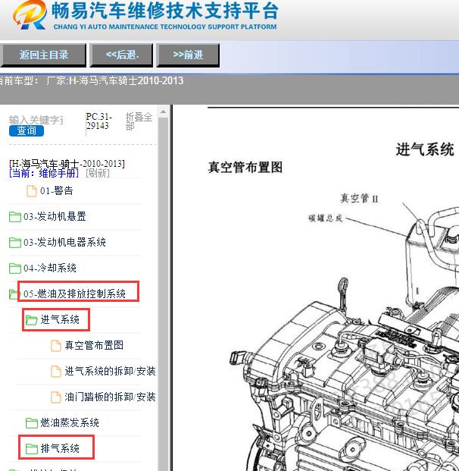Click the sidebar vertical scrollbar track
The image size is (459, 471).
pyautogui.click(x=163, y=294)
